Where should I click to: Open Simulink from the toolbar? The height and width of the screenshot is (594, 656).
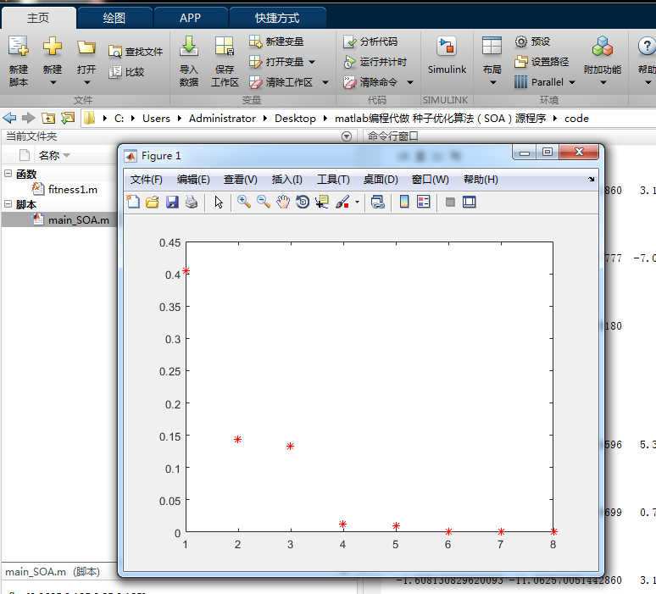click(x=447, y=55)
